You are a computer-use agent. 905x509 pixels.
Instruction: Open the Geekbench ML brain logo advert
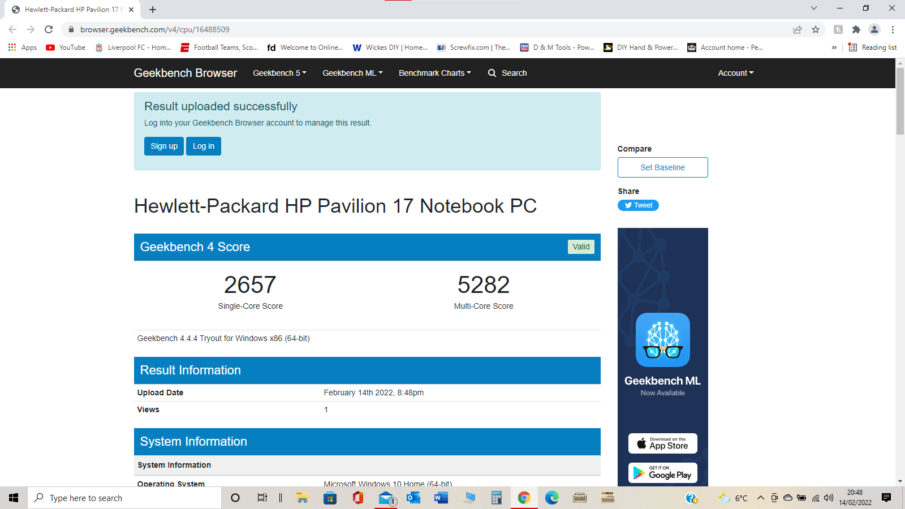[x=662, y=340]
